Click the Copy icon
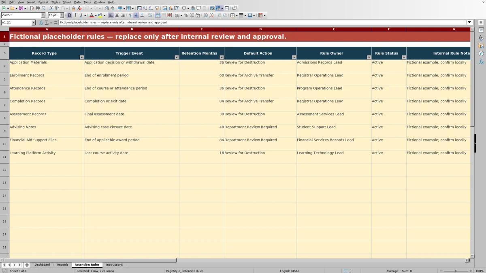The image size is (486, 273). click(57, 8)
